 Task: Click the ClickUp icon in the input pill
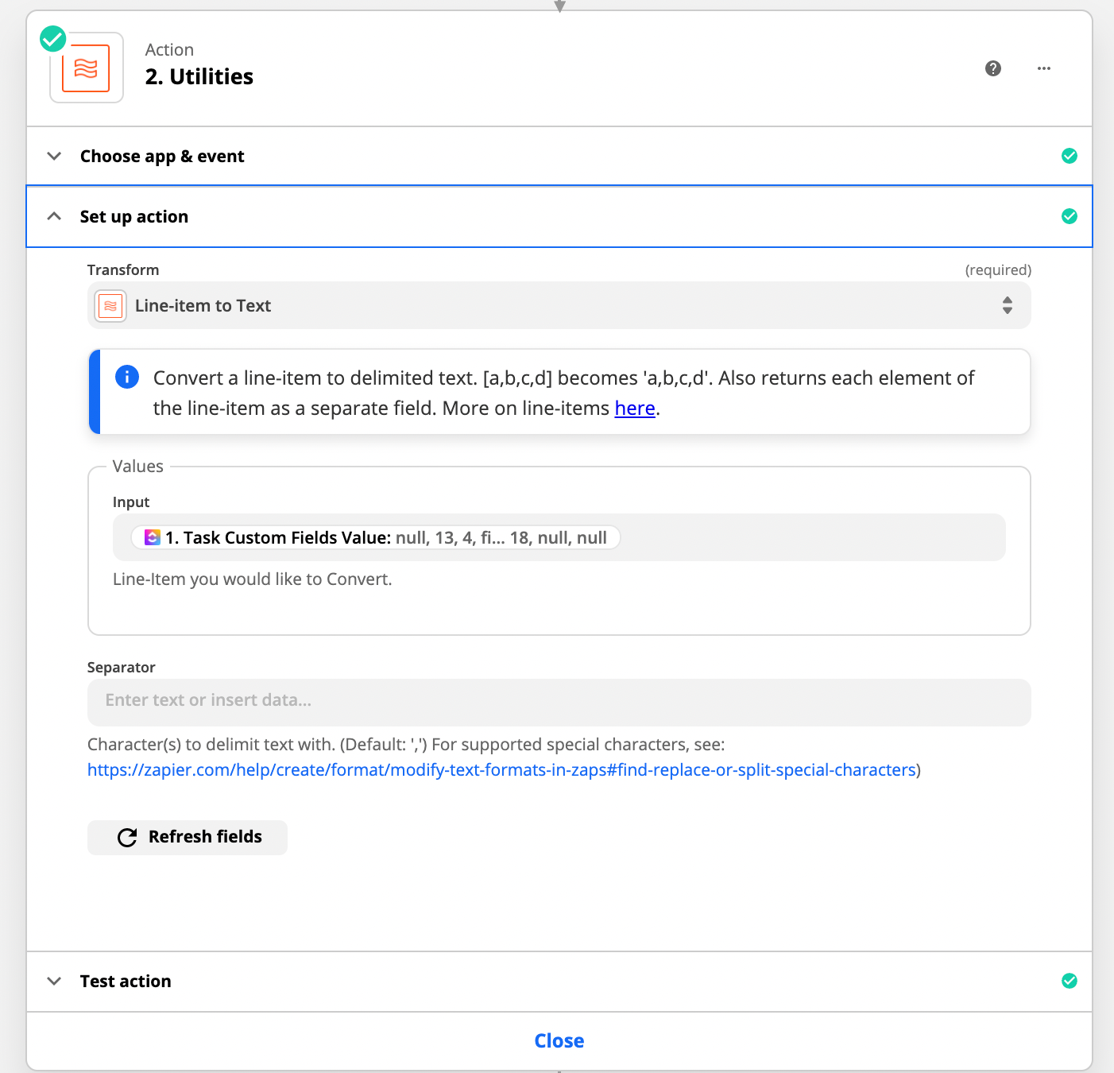tap(152, 538)
